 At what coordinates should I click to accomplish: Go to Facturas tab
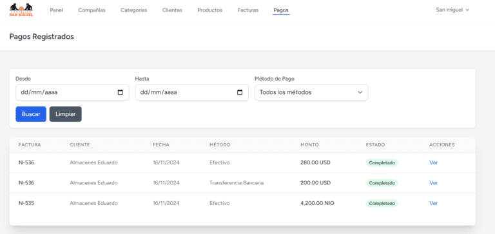click(x=248, y=10)
